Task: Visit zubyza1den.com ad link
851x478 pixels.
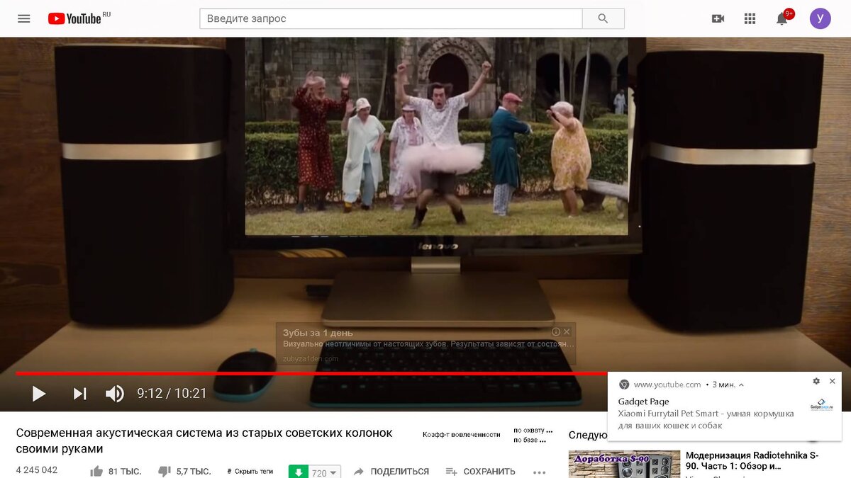Action: 311,358
